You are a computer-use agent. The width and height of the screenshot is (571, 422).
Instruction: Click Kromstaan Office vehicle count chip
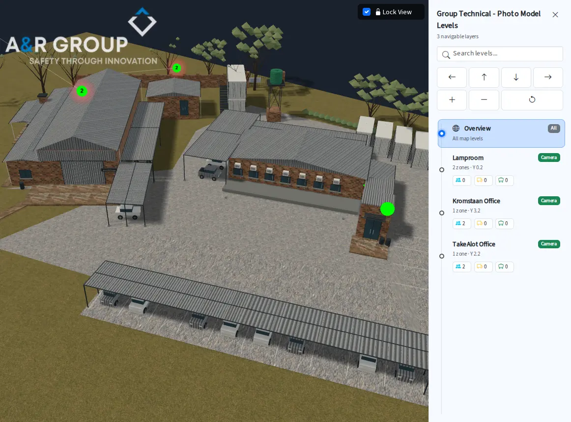pyautogui.click(x=483, y=223)
